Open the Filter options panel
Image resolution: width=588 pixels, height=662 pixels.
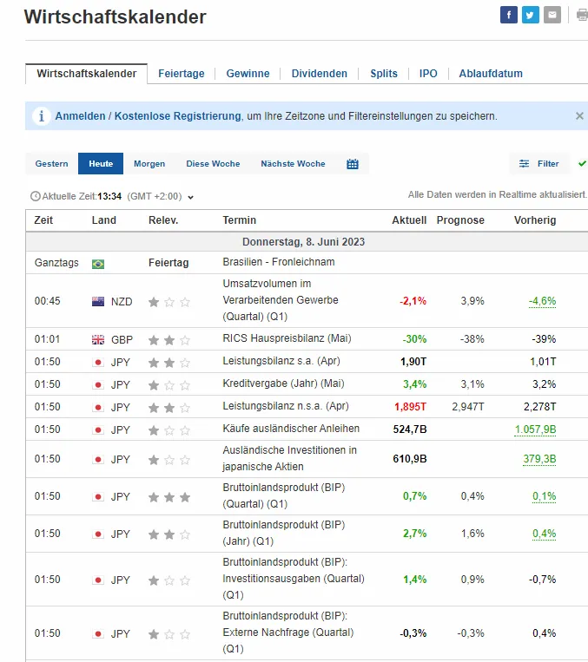(x=539, y=164)
